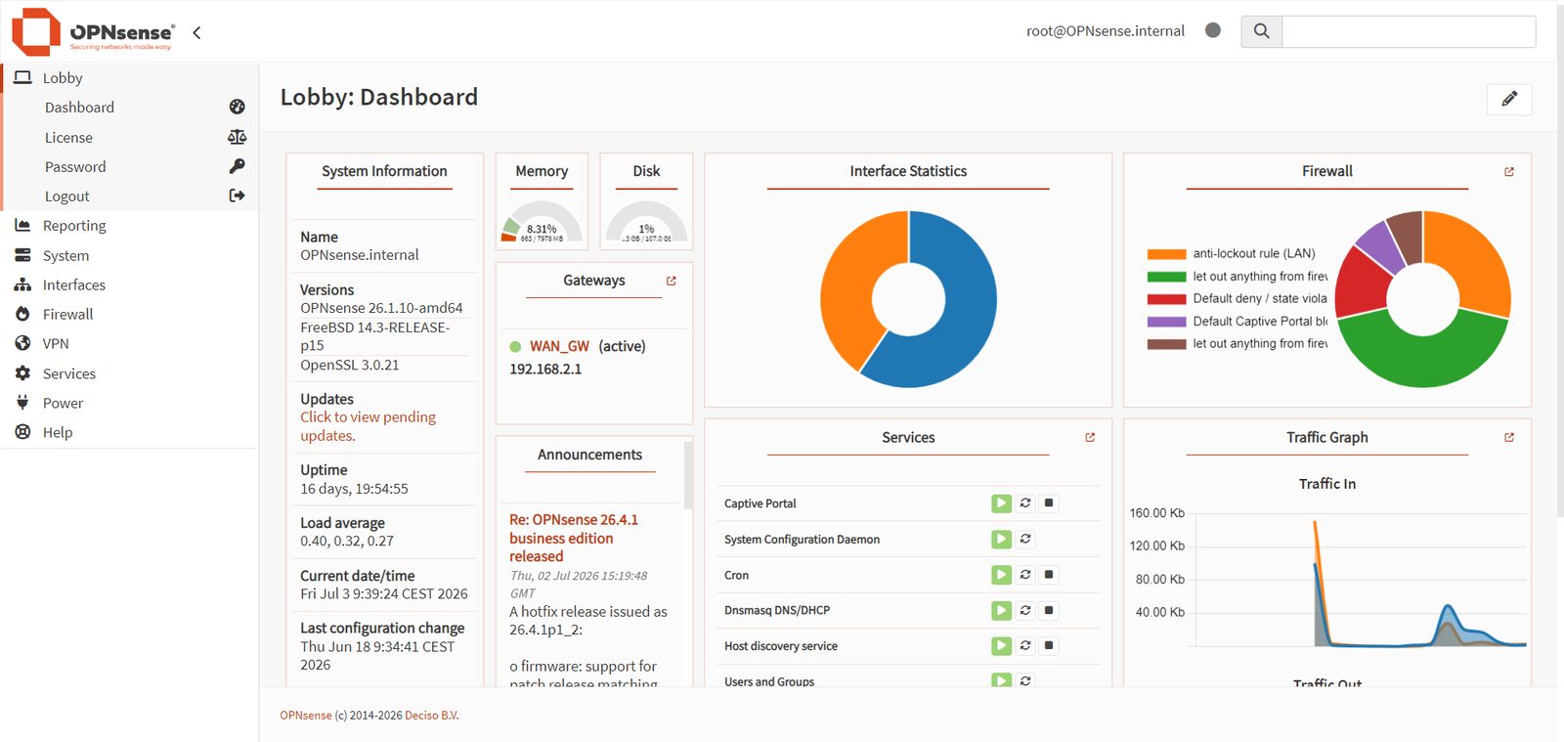1564x742 pixels.
Task: Restart the System Configuration Daemon service
Action: [1025, 539]
